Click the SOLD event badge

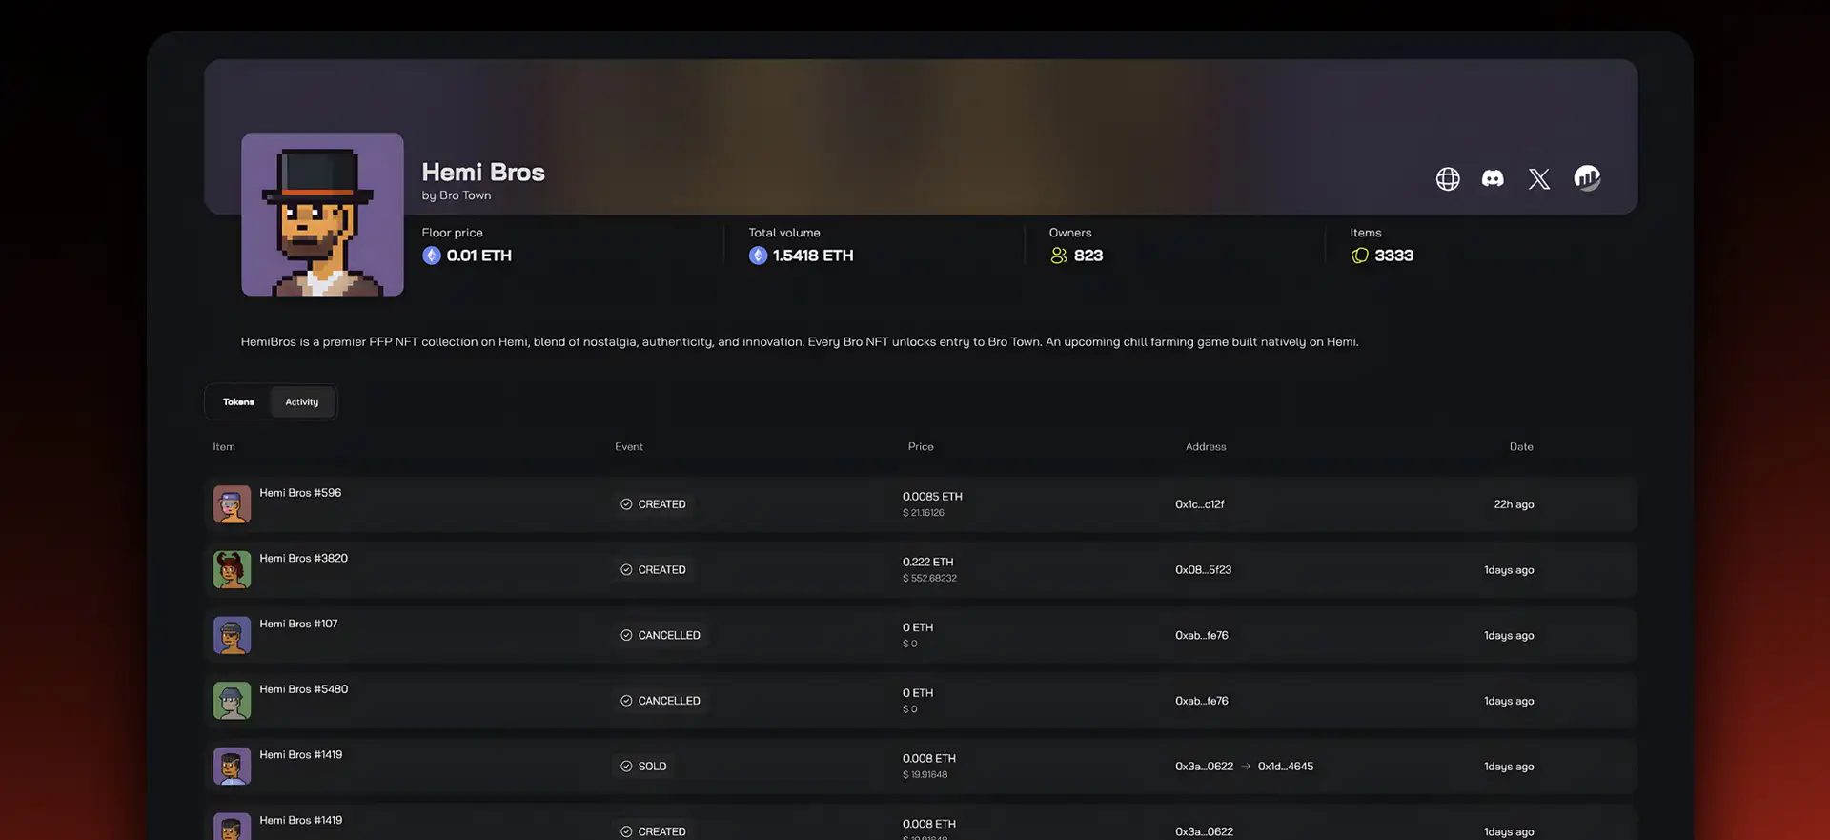coord(643,766)
